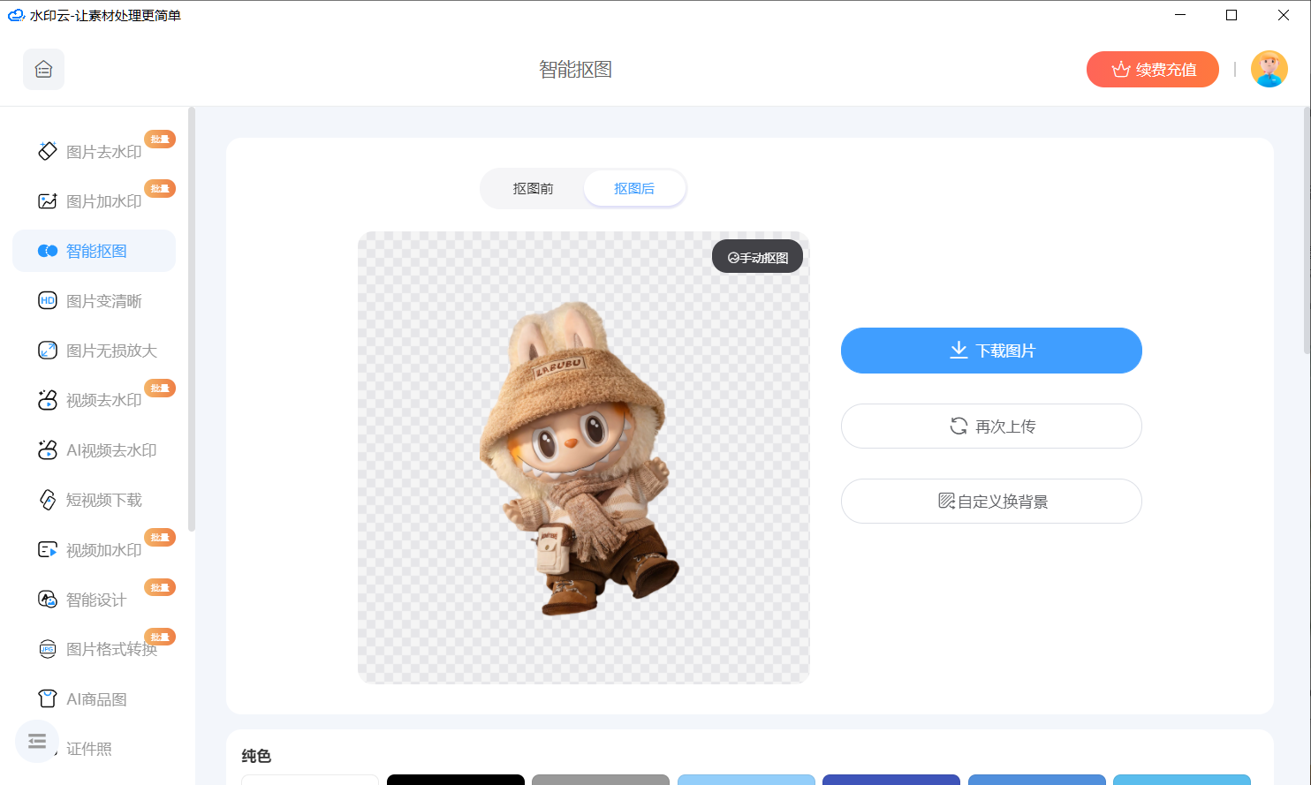Screen dimensions: 1311x785
Task: Select the HD 图片变清晰 icon
Action: coord(48,301)
